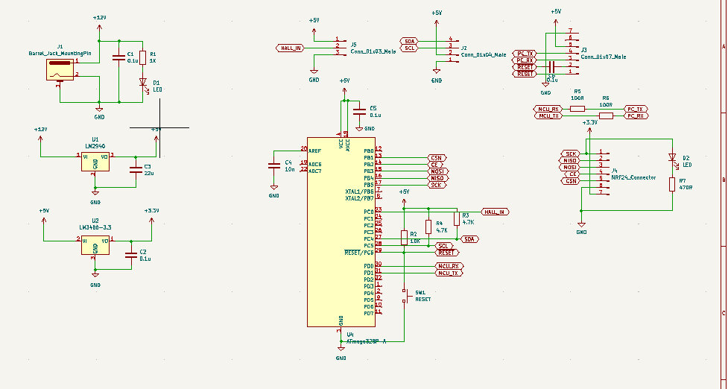The width and height of the screenshot is (728, 389).
Task: Click the Conn_01x03_Male text of J5
Action: click(x=373, y=51)
